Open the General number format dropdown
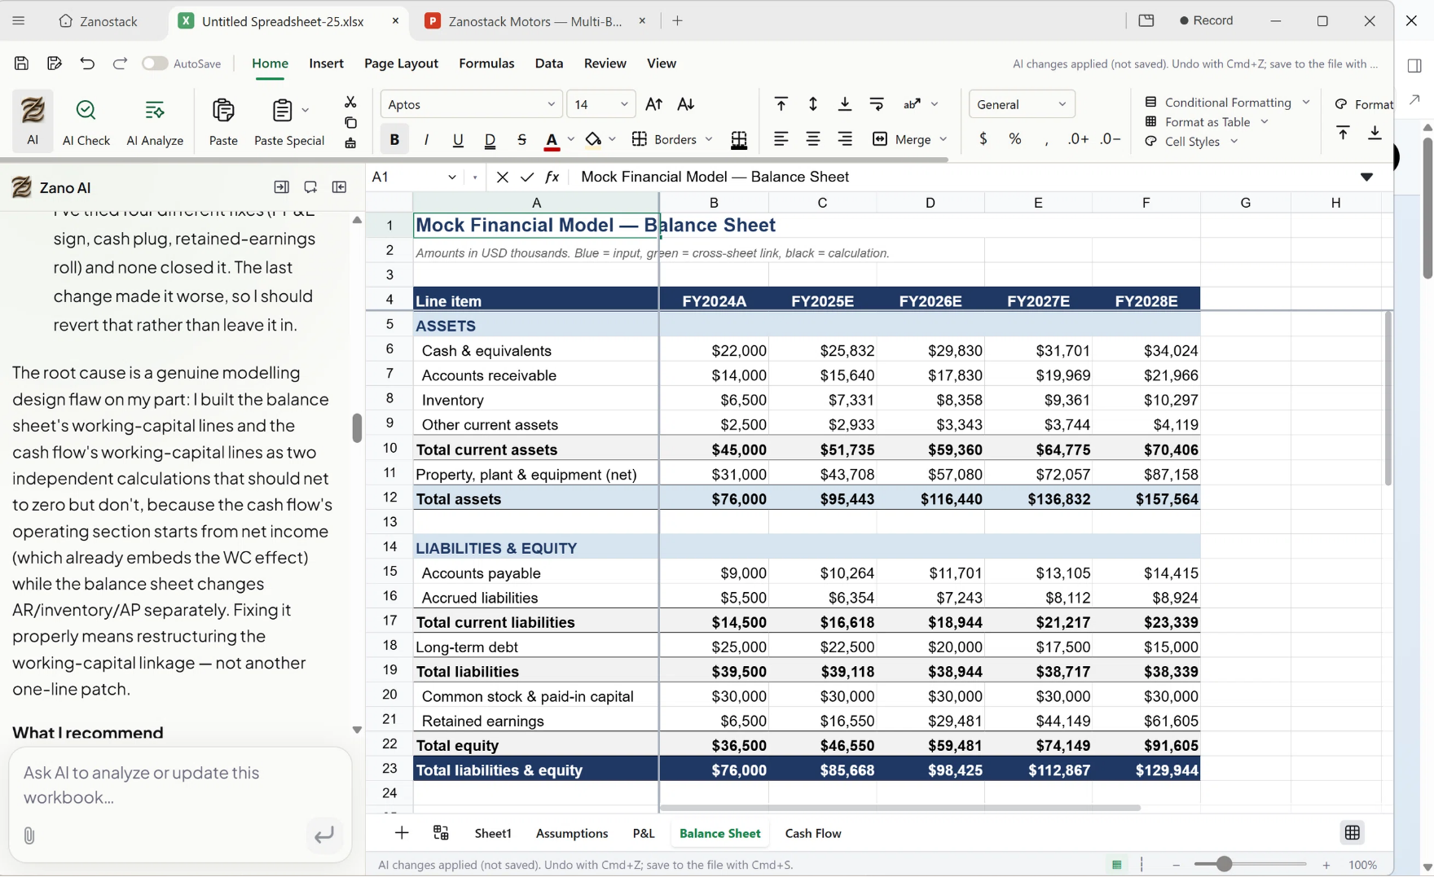The height and width of the screenshot is (877, 1434). (1022, 104)
